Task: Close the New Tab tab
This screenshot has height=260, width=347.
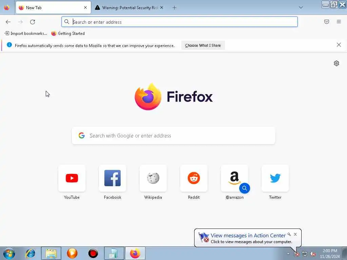Action: click(x=85, y=7)
